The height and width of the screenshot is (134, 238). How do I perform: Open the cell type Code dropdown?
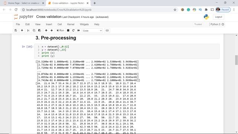point(92,31)
